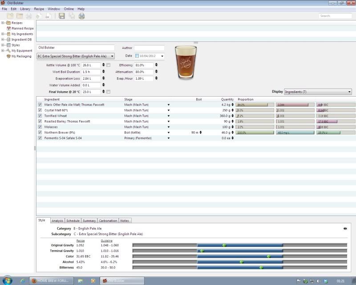Screen dimensions: 356x285
Task: Click the colored printer icon in the toolbar
Action: (x=81, y=16)
